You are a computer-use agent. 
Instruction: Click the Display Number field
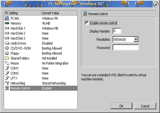coord(117,31)
